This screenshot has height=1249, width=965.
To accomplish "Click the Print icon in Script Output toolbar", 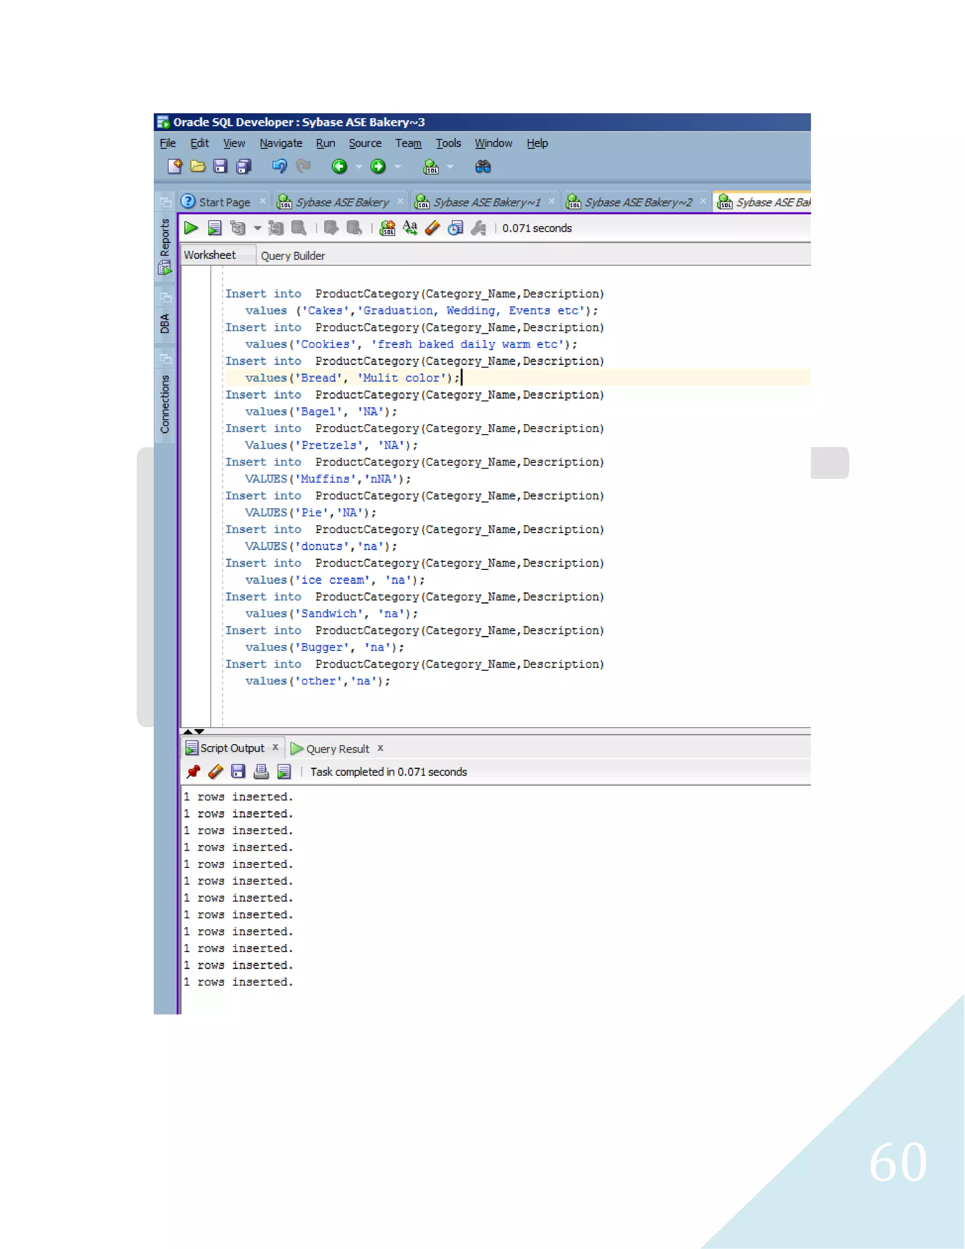I will 261,772.
